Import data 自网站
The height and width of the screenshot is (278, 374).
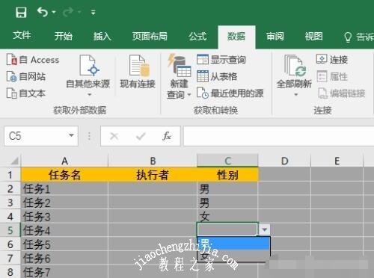pyautogui.click(x=26, y=76)
